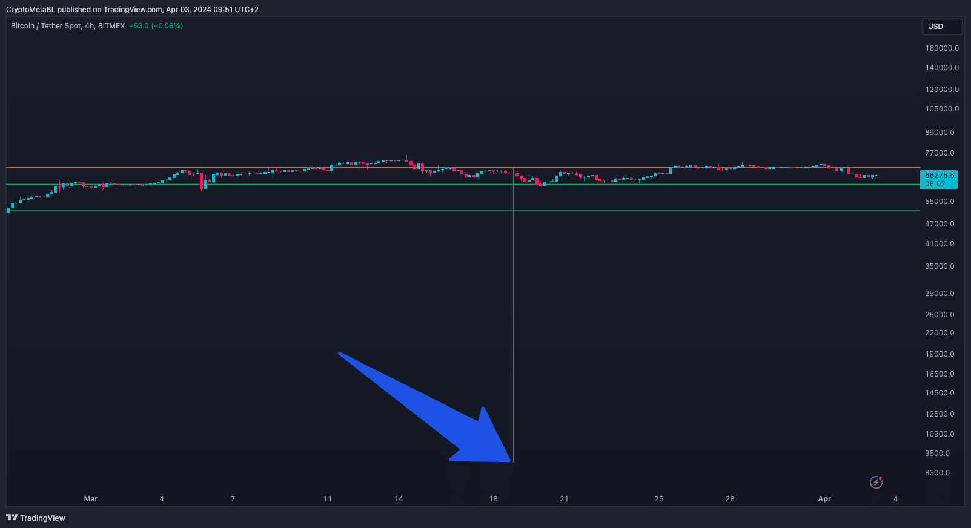
Task: Click the 12500.0 price axis label
Action: [x=940, y=414]
